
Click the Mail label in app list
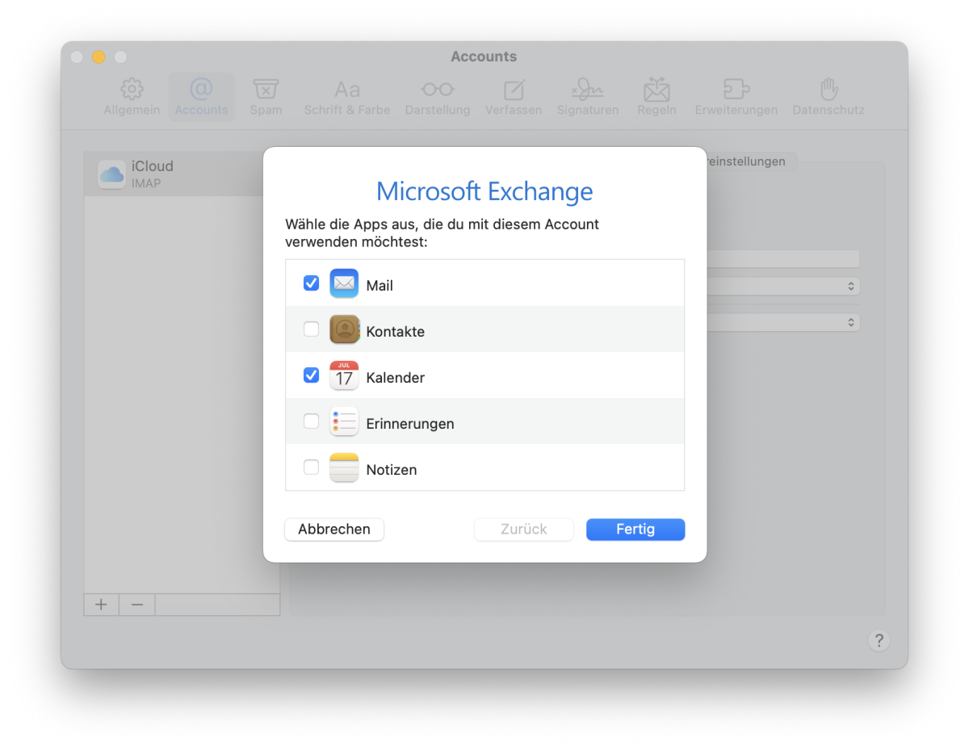(380, 286)
